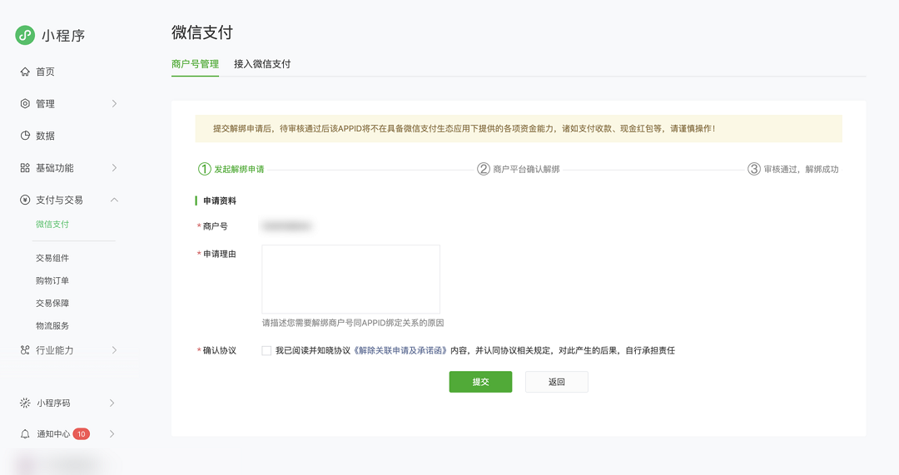Open 首页 in the sidebar
This screenshot has width=899, height=475.
point(45,72)
